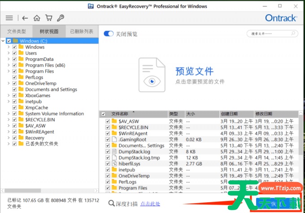Open the hamburger menu icon

pos(9,18)
